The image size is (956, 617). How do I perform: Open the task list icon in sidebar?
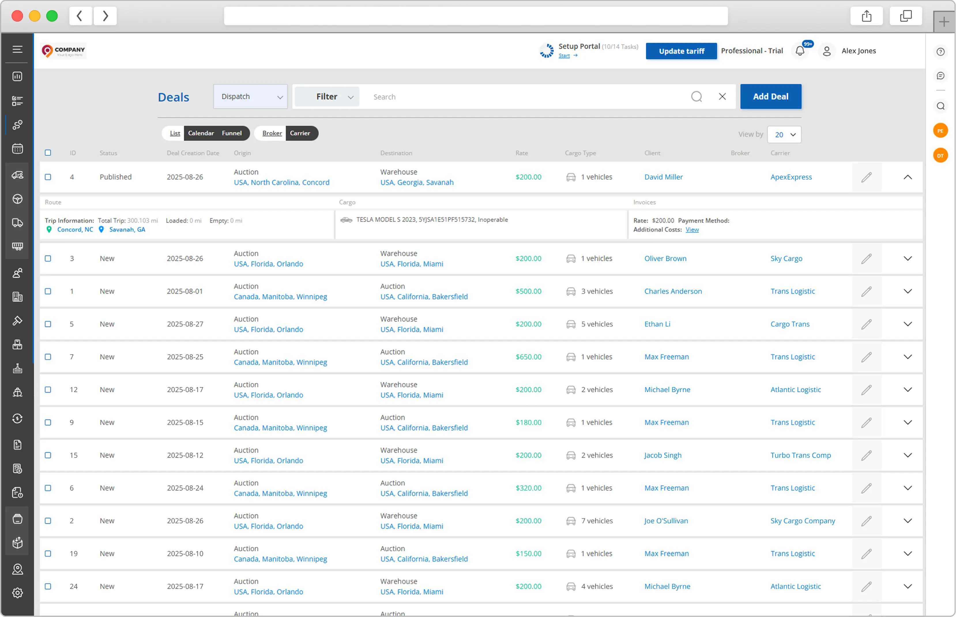[17, 101]
